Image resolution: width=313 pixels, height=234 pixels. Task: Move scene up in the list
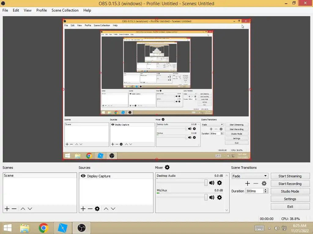(23, 208)
